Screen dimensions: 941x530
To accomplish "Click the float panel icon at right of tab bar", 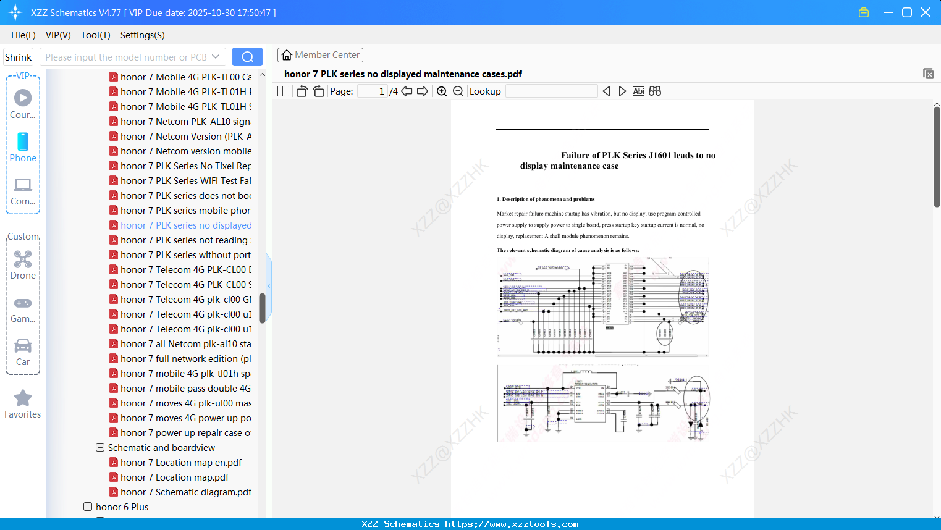I will click(929, 74).
